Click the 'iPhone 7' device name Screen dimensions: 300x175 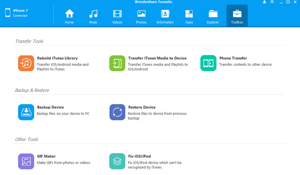point(20,11)
